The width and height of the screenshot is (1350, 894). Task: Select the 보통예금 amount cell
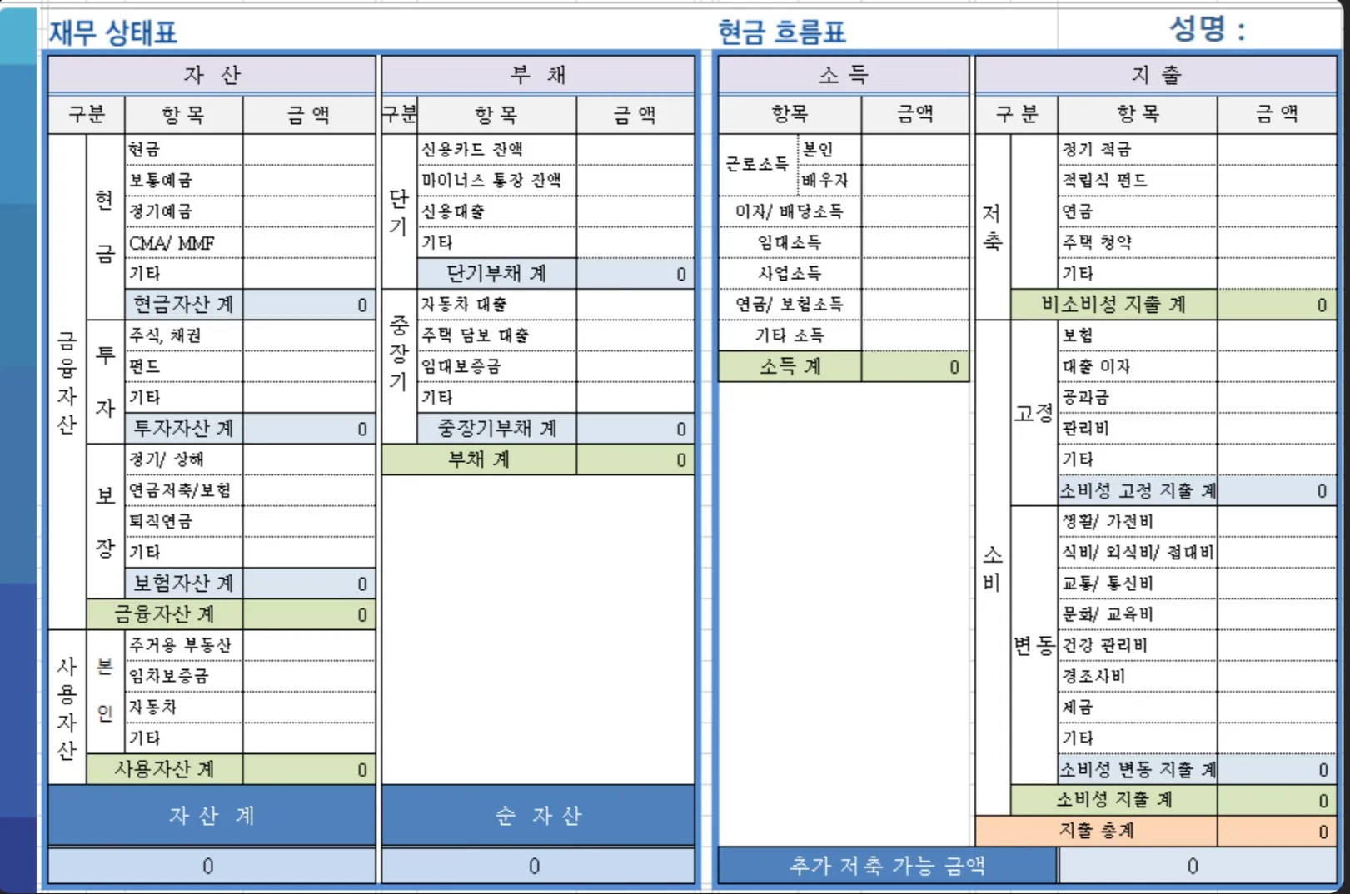click(x=308, y=180)
